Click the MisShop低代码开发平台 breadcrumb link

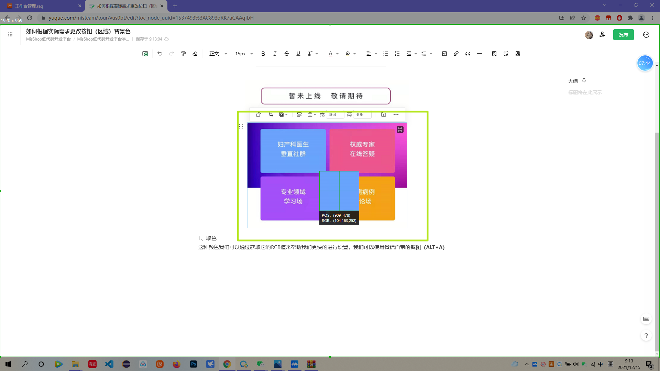click(48, 39)
